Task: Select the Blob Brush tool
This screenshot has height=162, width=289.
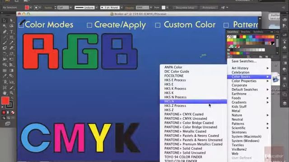Action: 5,48
